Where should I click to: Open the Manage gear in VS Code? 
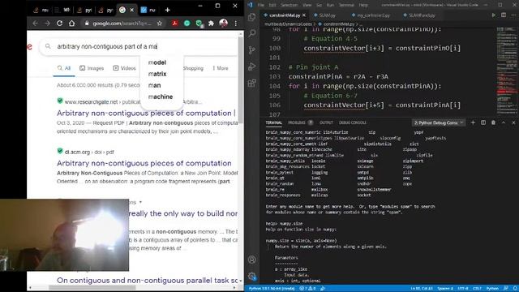[252, 276]
